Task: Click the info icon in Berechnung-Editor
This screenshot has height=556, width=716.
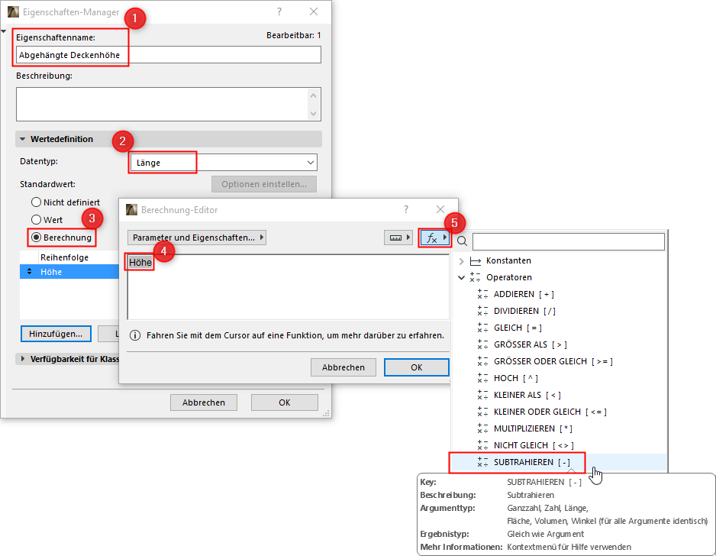Action: 135,335
